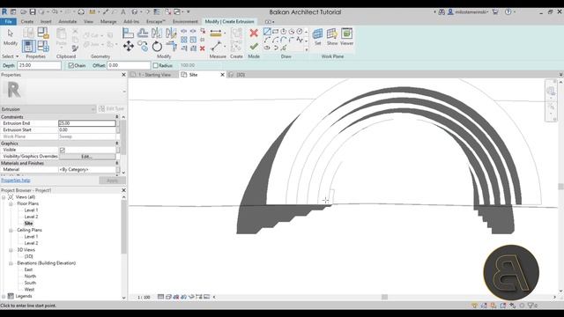This screenshot has width=564, height=317.
Task: Select the Spline draw tool
Action: [x=300, y=40]
